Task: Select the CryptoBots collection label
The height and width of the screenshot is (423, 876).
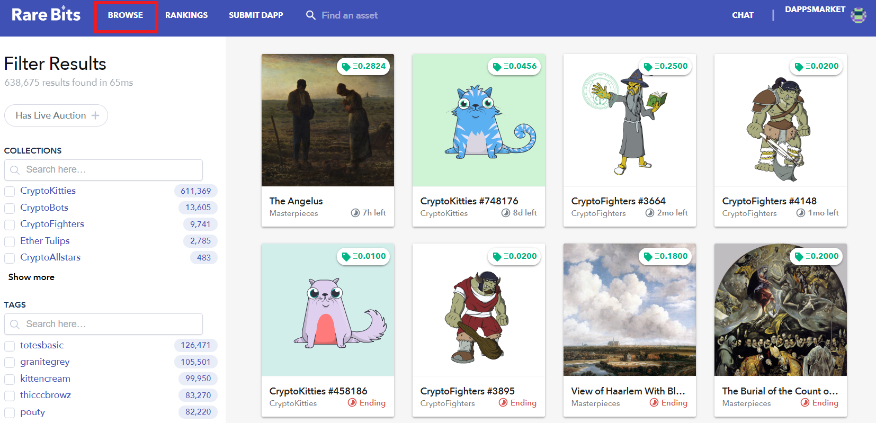Action: [x=44, y=208]
